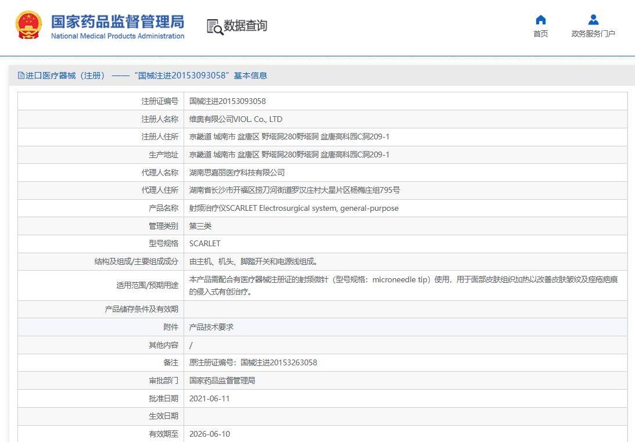The image size is (635, 442).
Task: Select the 数据查询 header text
Action: click(x=245, y=26)
